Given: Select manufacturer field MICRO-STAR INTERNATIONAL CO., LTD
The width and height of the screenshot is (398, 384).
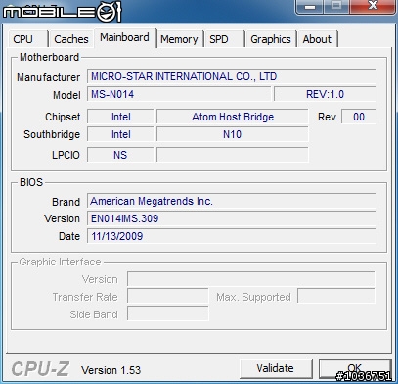Looking at the screenshot, I should coord(231,76).
